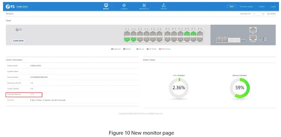
Task: Click the Firmware Version label
Action: tap(14, 95)
